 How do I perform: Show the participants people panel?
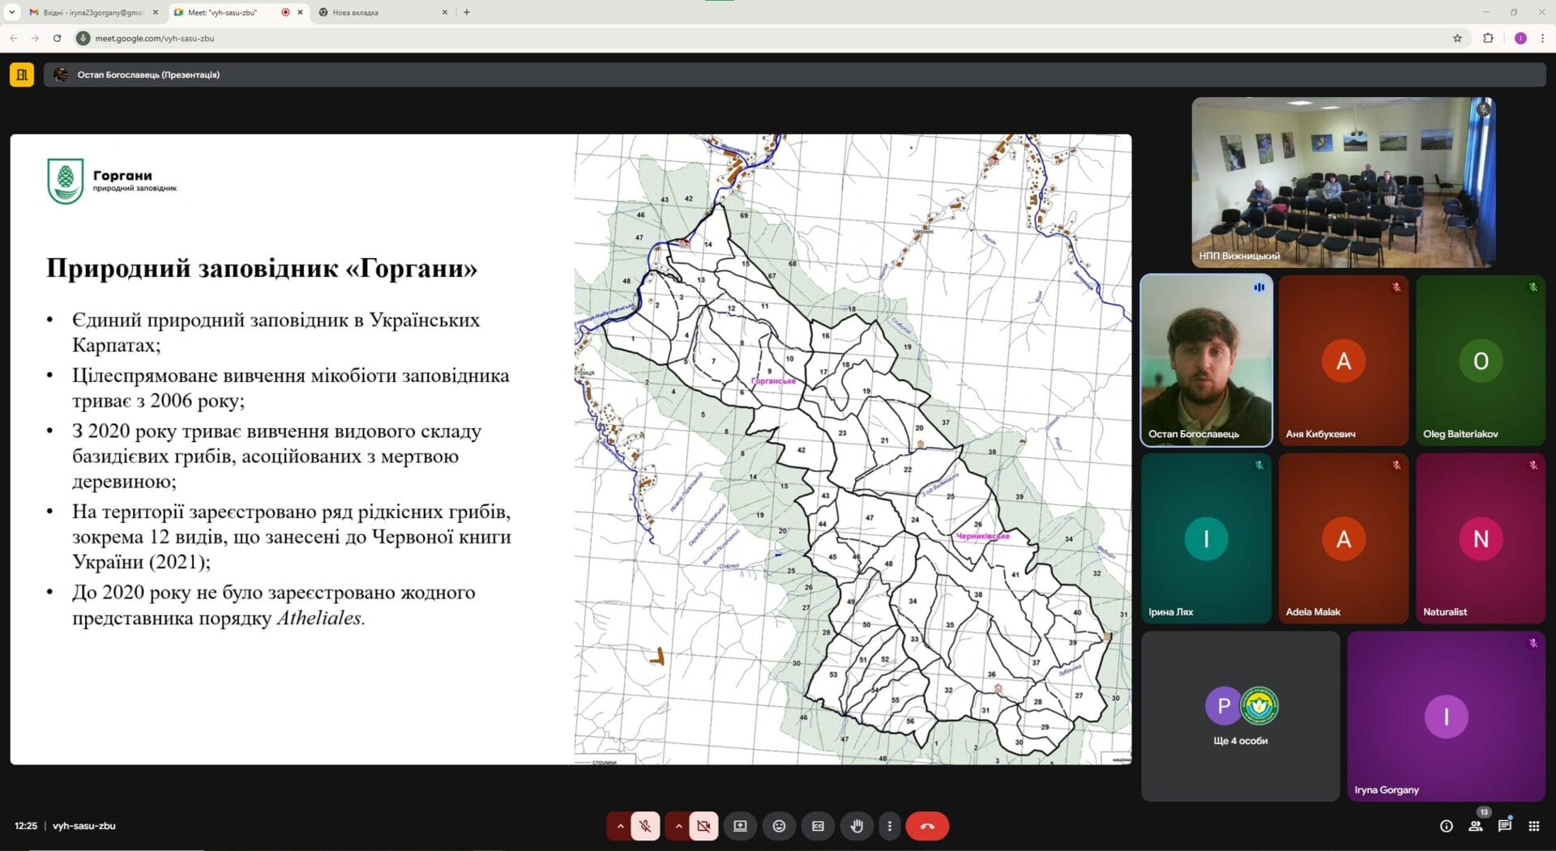pyautogui.click(x=1475, y=826)
